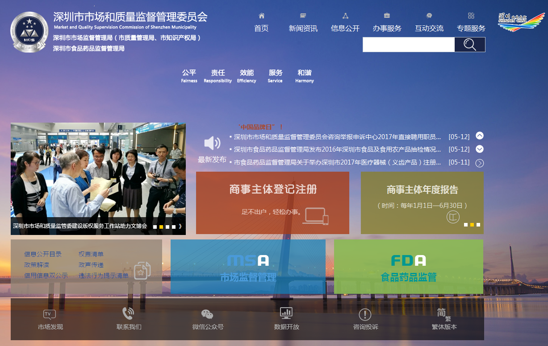
Task: Click the search magnifier icon
Action: click(x=469, y=45)
